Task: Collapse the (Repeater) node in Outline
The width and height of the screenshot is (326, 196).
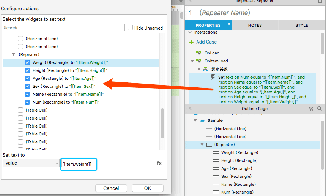Action: tap(202, 145)
